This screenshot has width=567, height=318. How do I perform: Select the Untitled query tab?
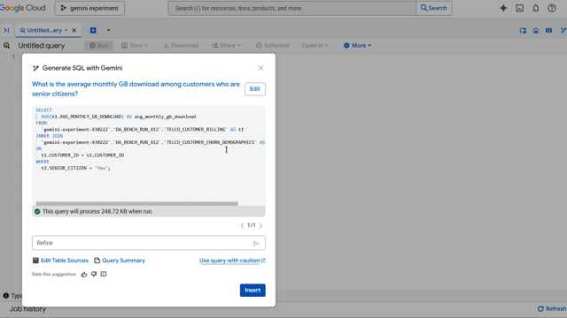[x=43, y=30]
